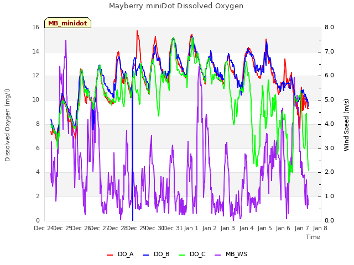Click the blue DO_B legend swatch
The width and height of the screenshot is (354, 265).
tap(146, 255)
